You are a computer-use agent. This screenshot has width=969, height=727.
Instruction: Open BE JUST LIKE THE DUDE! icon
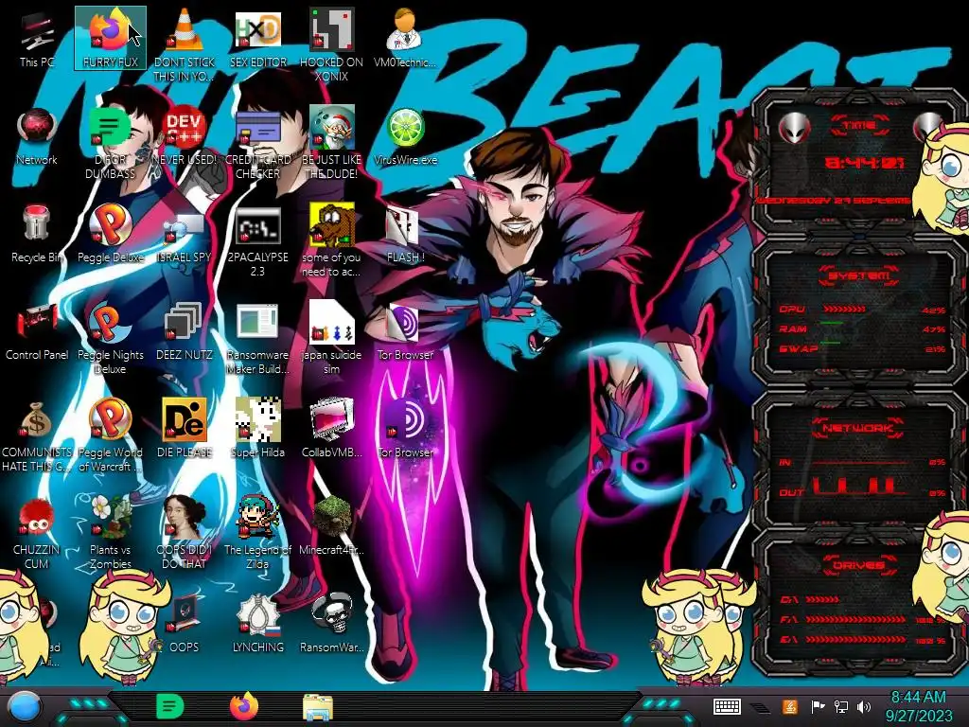point(332,144)
